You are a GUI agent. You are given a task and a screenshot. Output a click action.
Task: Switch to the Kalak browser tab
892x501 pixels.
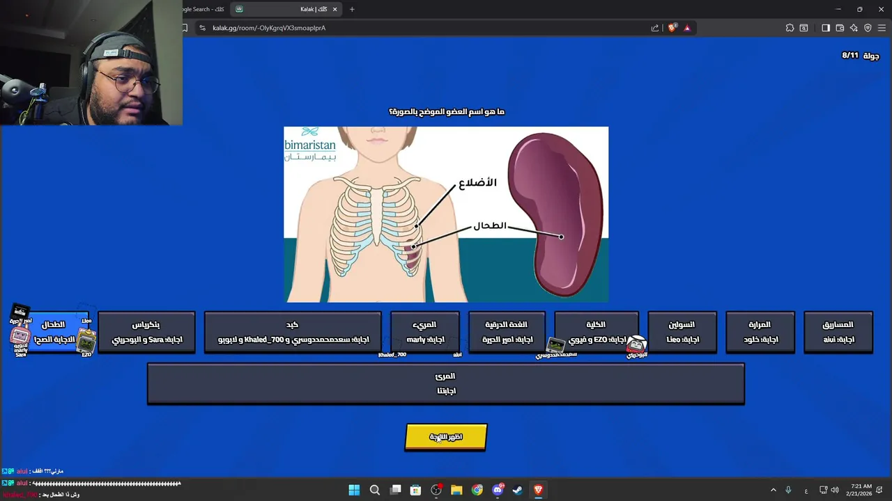tap(286, 9)
